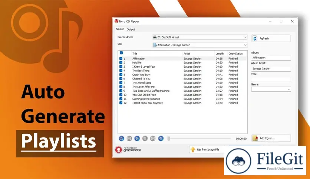
Task: Switch to the Output tab
Action: point(131,29)
